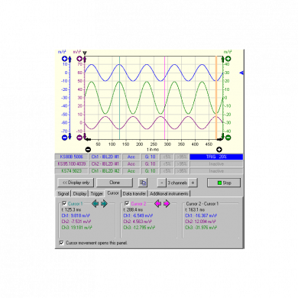The image size is (298, 298).
Task: Uncheck 'Cursor movement opens this panel'
Action: click(61, 243)
